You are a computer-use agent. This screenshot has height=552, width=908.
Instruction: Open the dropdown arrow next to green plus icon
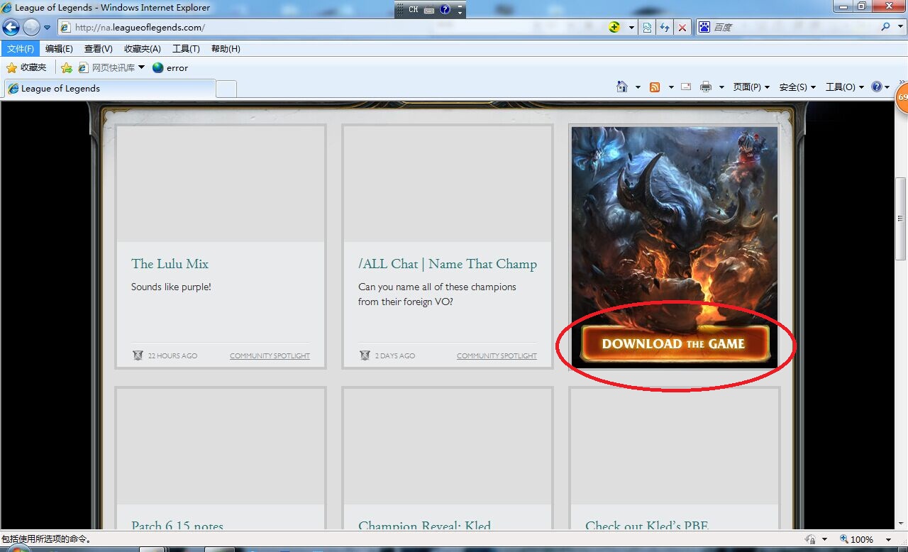pyautogui.click(x=631, y=28)
